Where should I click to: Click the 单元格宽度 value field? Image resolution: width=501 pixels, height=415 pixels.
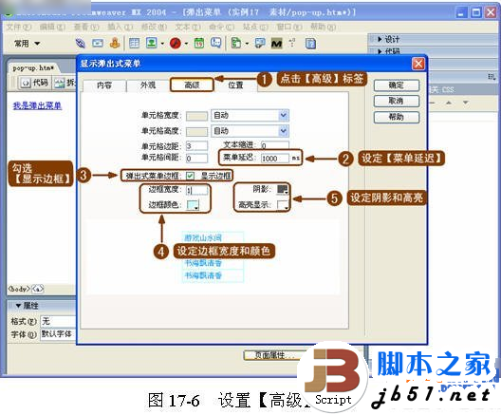coord(196,115)
